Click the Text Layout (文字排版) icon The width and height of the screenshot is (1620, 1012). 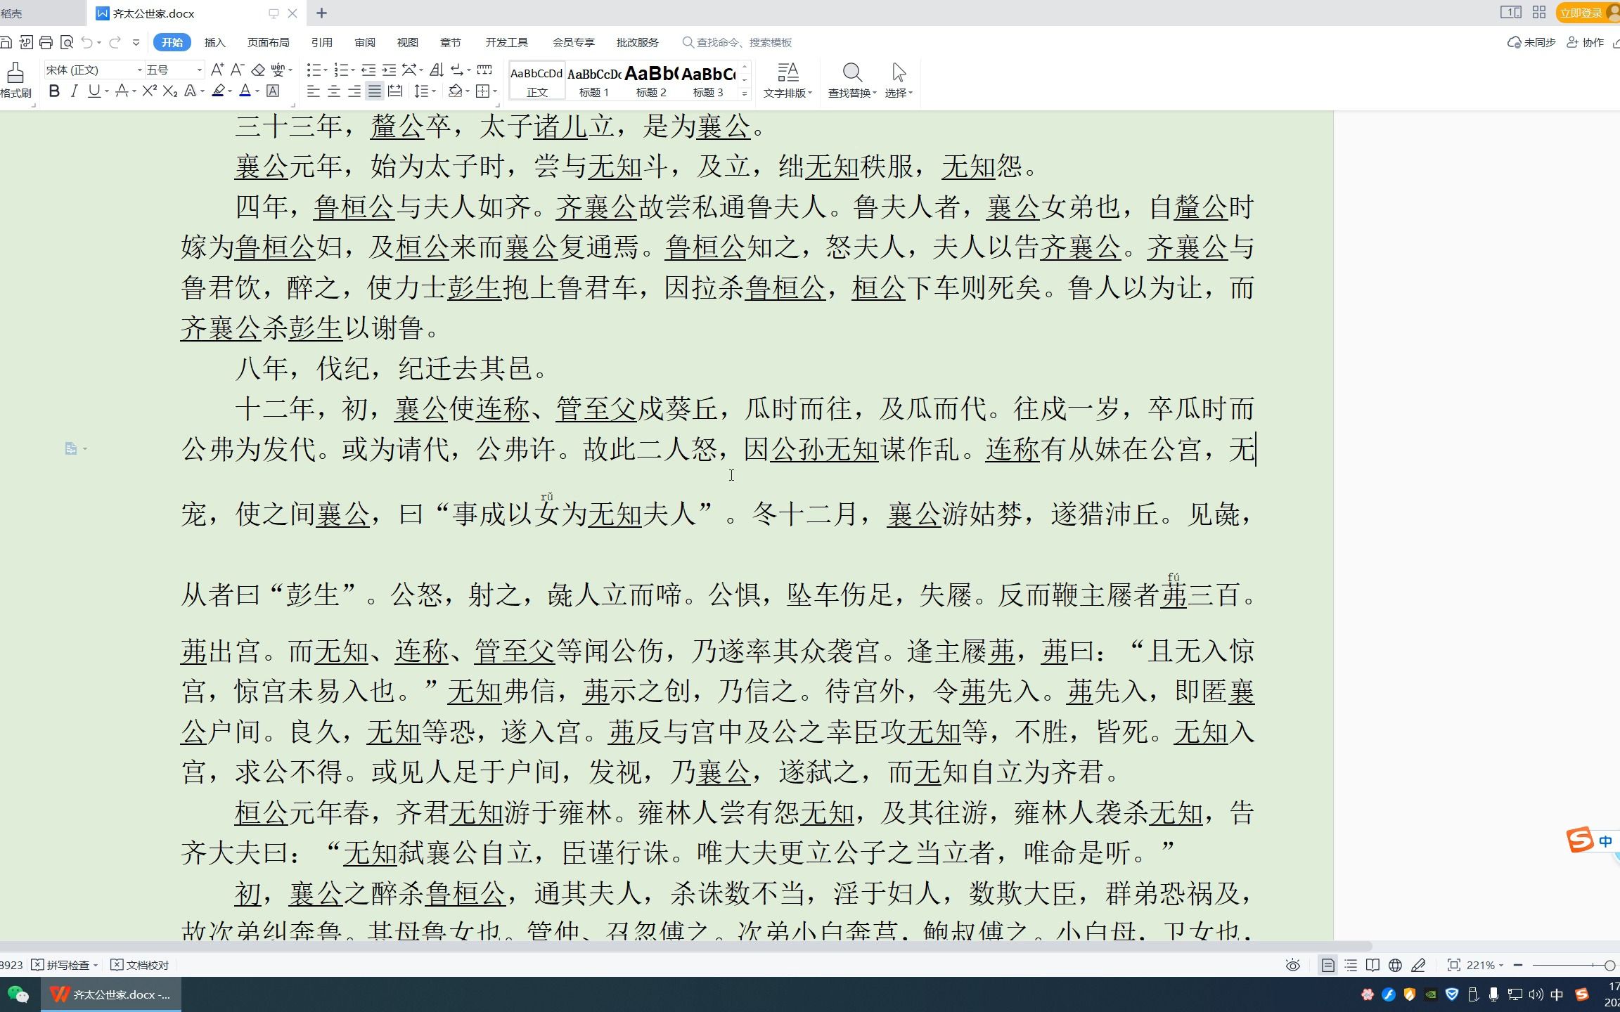tap(787, 72)
